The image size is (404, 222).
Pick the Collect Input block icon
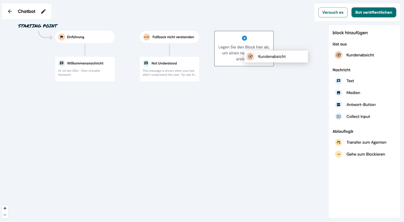tap(338, 117)
